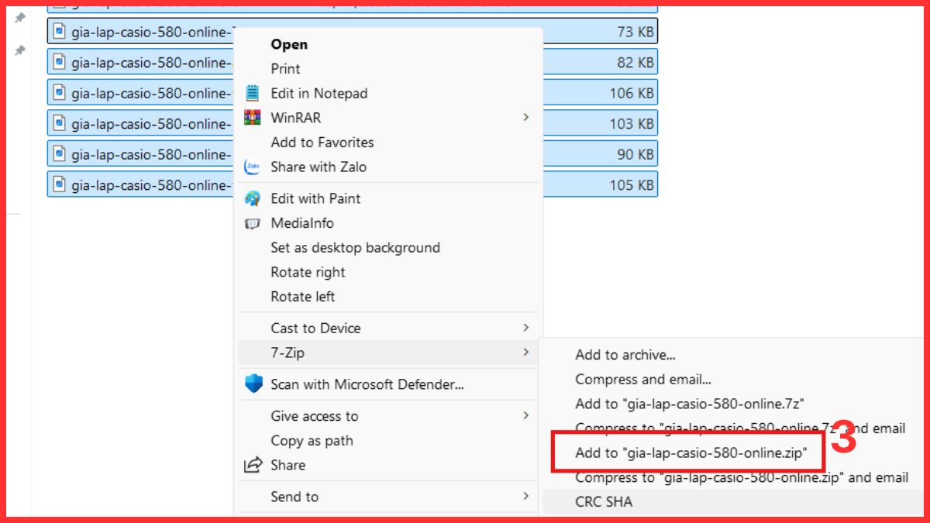The height and width of the screenshot is (523, 930).
Task: Click Add to archive in the submenu
Action: 625,354
